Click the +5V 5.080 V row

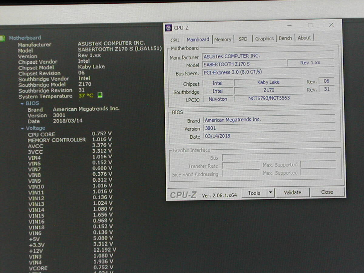pyautogui.click(x=71, y=239)
